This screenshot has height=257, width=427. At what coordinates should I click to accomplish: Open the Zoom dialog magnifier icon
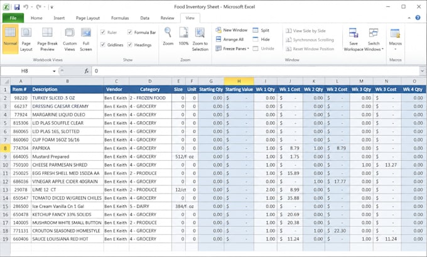tap(168, 33)
